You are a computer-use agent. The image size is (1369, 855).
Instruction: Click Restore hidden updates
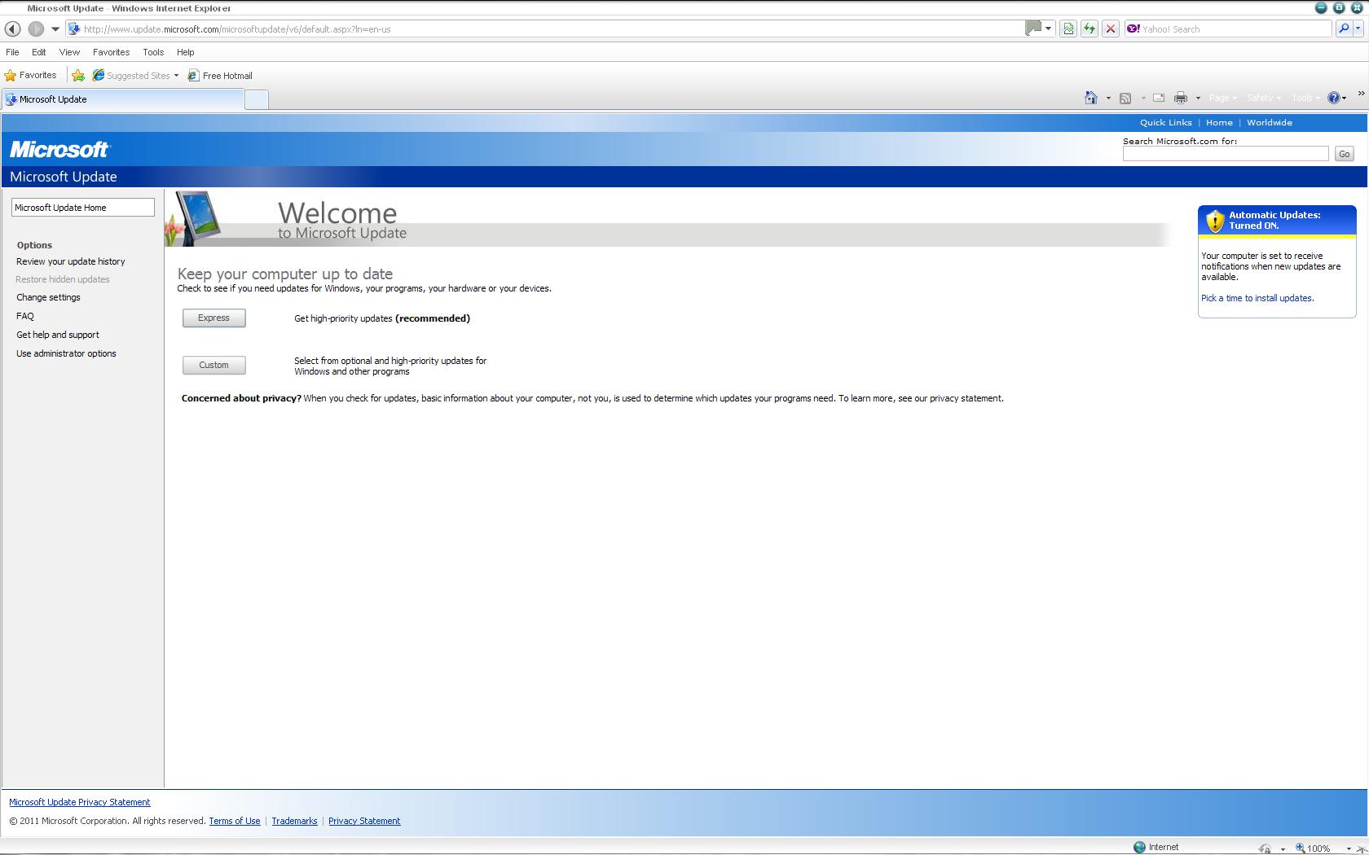[x=63, y=279]
